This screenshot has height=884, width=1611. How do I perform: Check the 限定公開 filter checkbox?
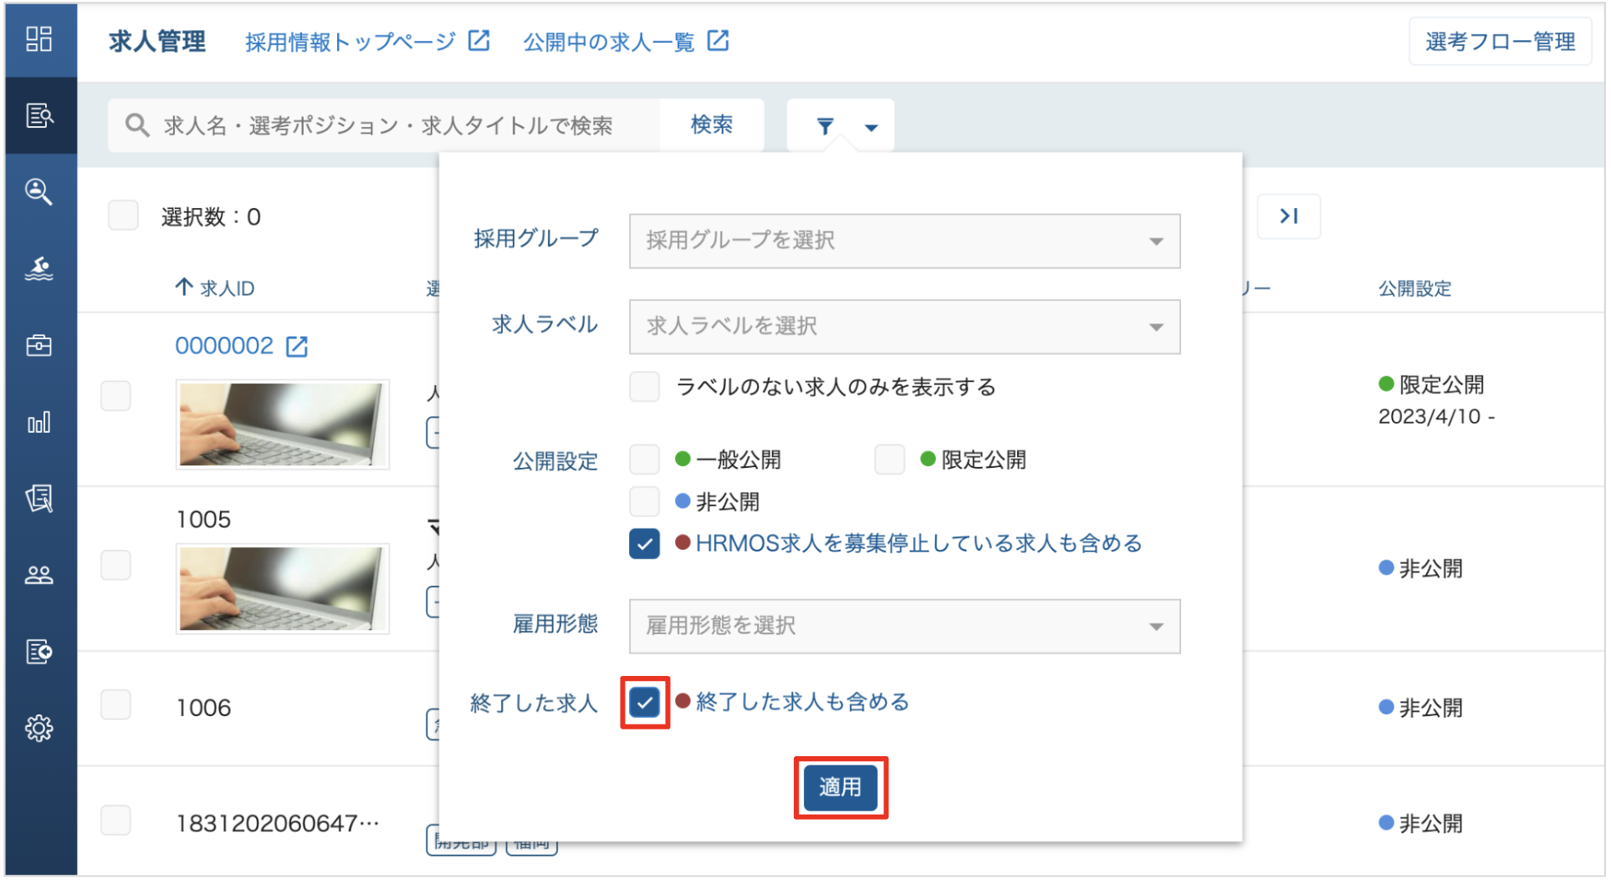coord(890,460)
